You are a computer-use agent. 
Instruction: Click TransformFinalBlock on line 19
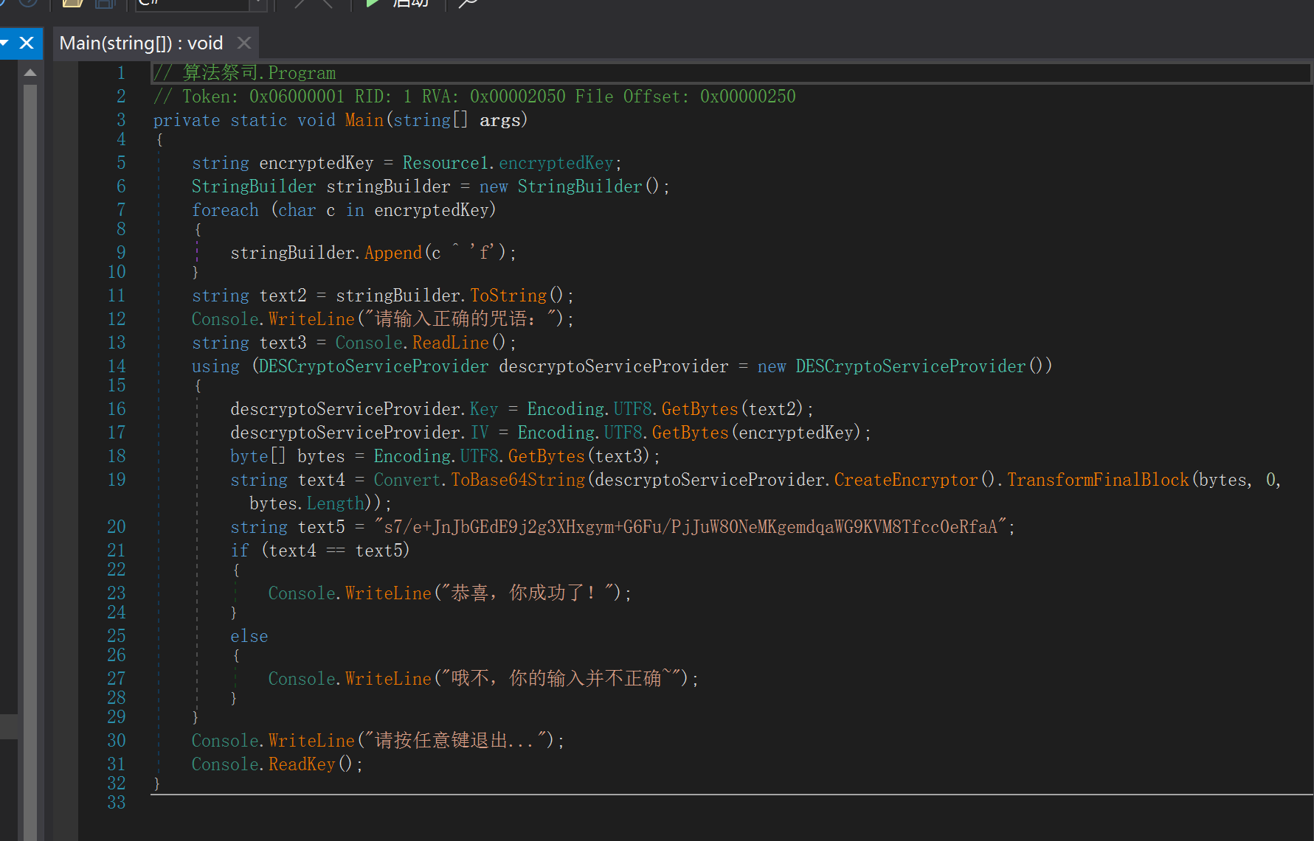pos(1098,480)
